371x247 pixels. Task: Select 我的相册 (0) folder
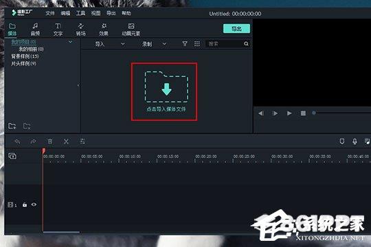[x=31, y=49]
